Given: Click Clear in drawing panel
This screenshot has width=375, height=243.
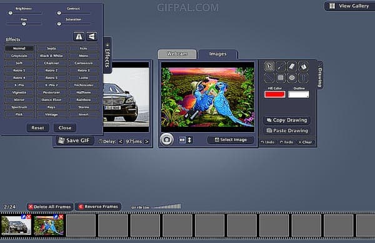Looking at the screenshot, I should tap(306, 142).
